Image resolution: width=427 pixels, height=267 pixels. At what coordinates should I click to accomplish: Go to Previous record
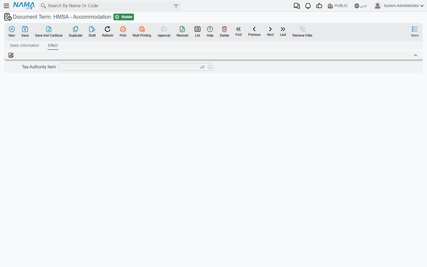tap(254, 31)
